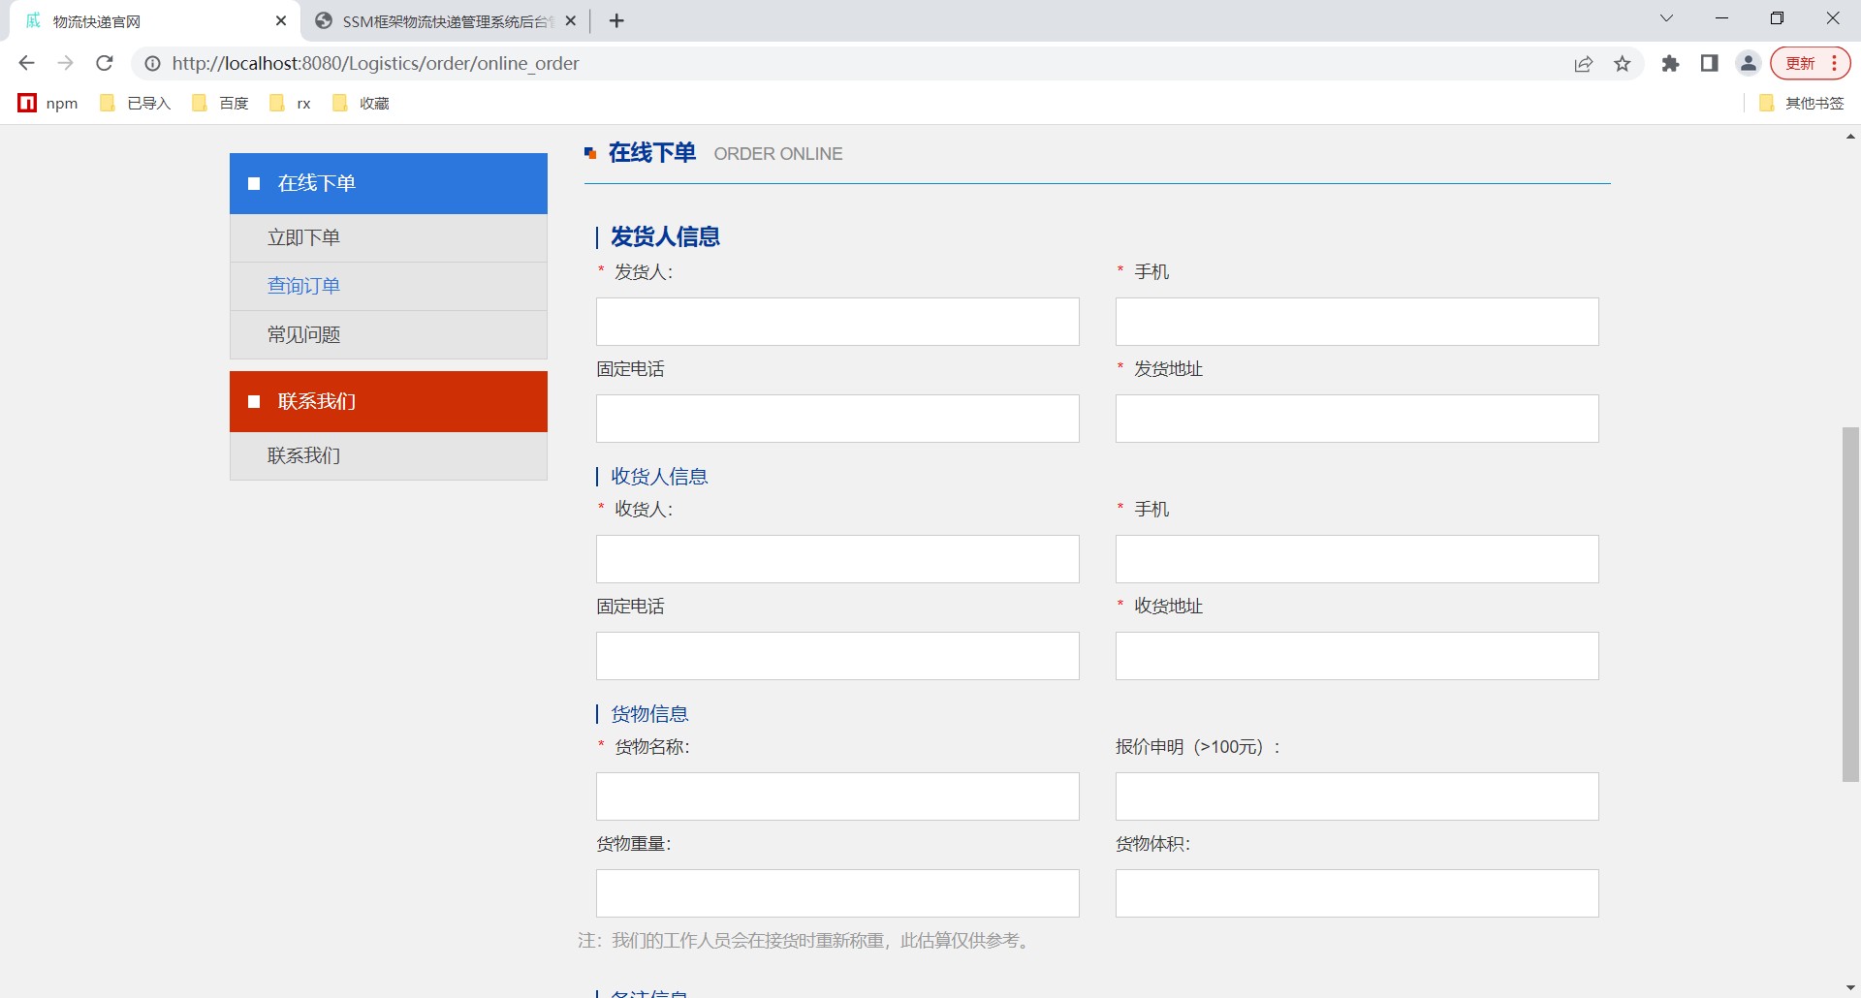Switch to the SSM框架物流快递管理系统 tab
Screen dimensions: 1861x998
click(x=441, y=21)
